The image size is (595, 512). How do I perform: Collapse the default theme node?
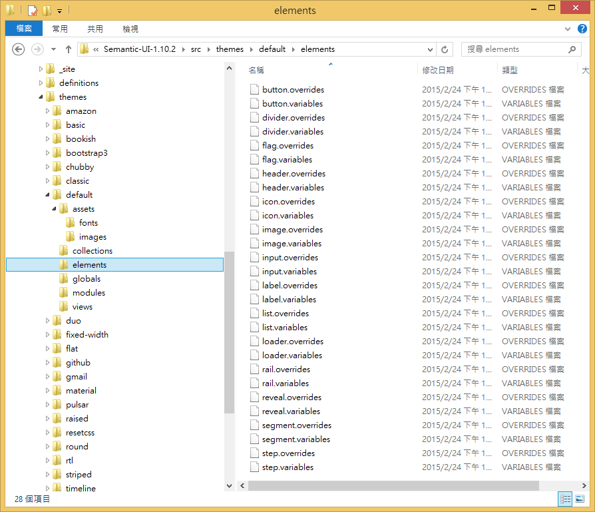[47, 194]
